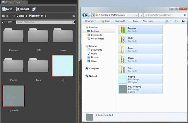Open the Filters dropdown
Viewport: 188px width, 123px height.
coord(10,22)
